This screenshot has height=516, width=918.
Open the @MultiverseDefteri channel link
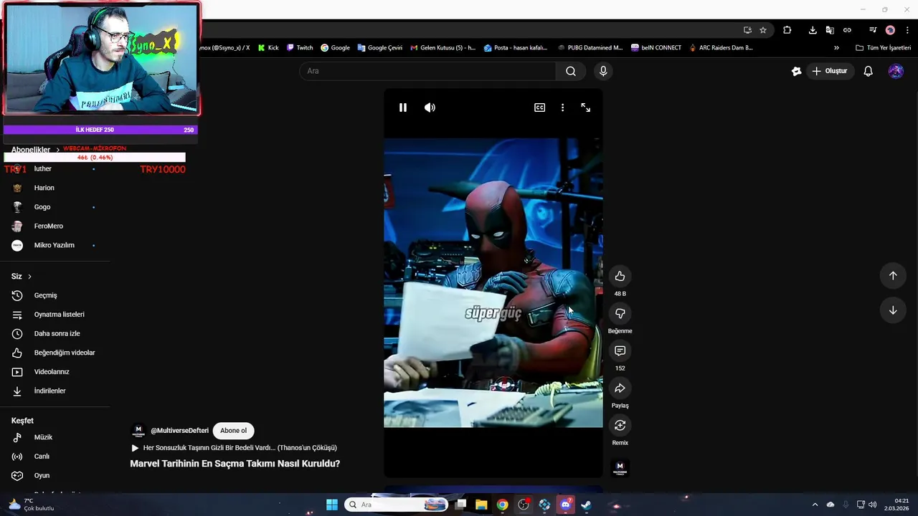pos(179,431)
